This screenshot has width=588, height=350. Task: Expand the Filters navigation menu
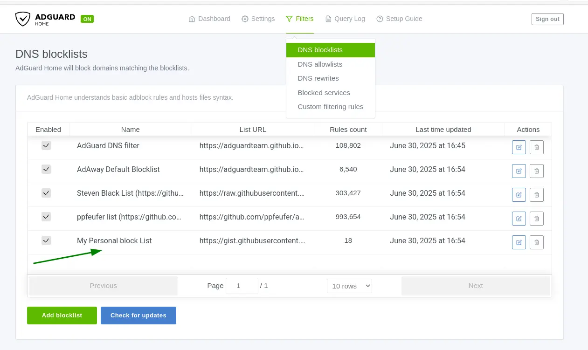[300, 19]
